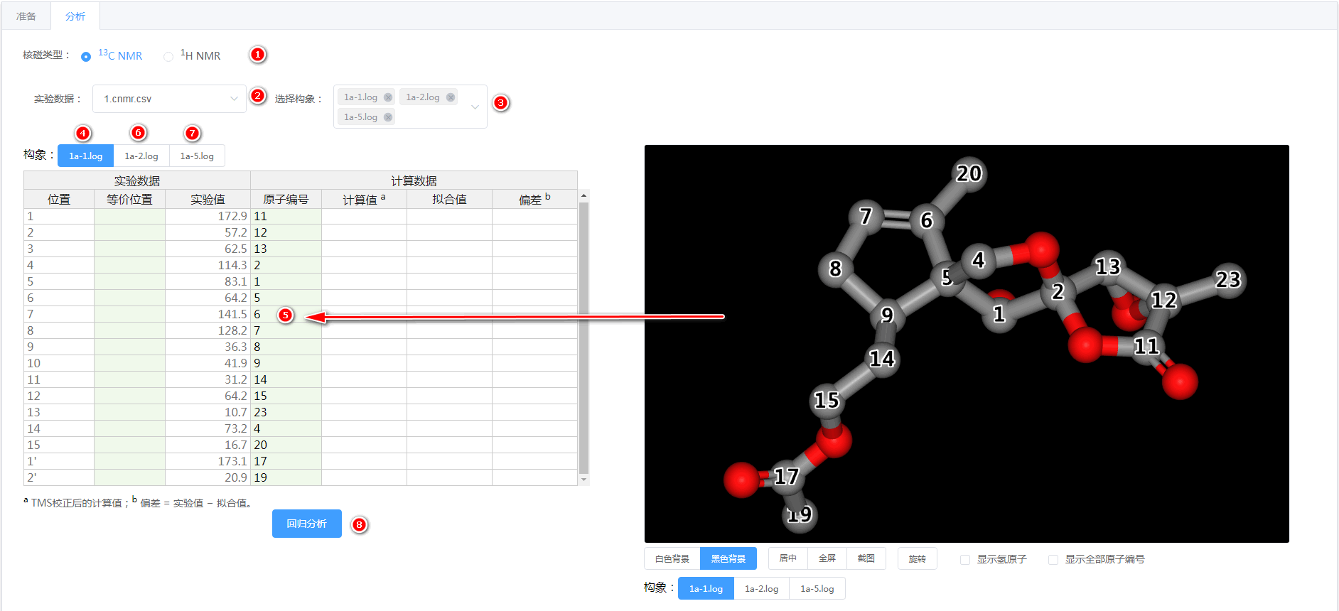
Task: Click atom 6 in the molecule viewer
Action: point(926,220)
